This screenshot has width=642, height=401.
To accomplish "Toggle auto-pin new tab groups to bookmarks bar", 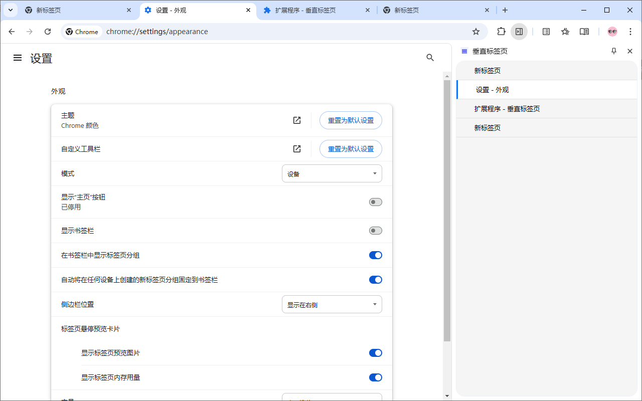I will coord(376,280).
